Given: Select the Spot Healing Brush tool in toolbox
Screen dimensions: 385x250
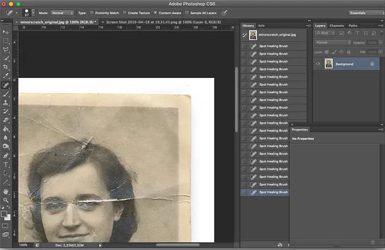Looking at the screenshot, I should (x=5, y=85).
